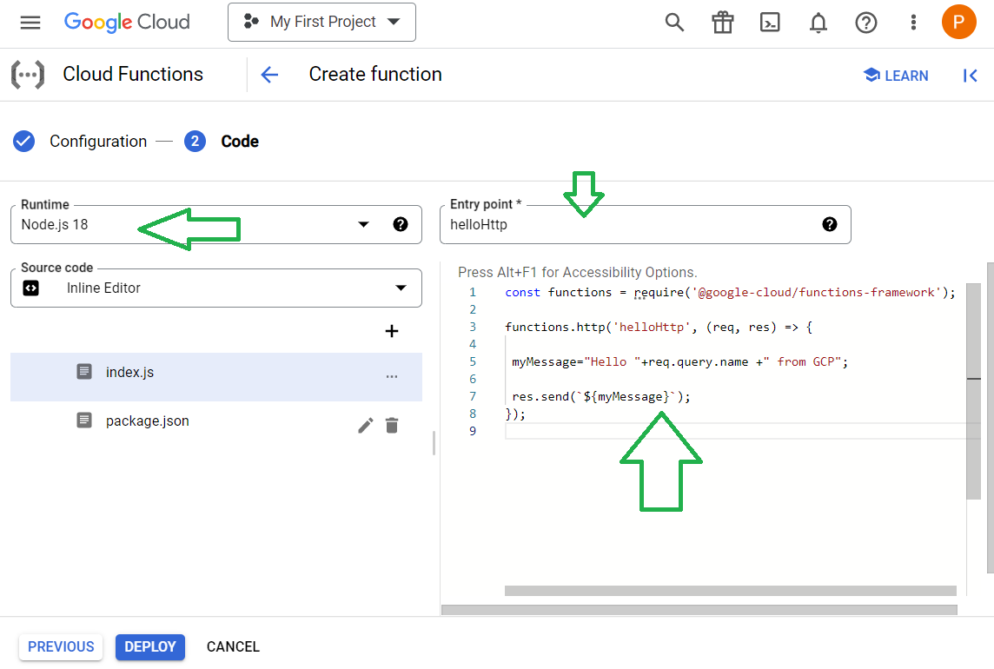Click the orange P account avatar
The image size is (994, 669).
point(958,23)
